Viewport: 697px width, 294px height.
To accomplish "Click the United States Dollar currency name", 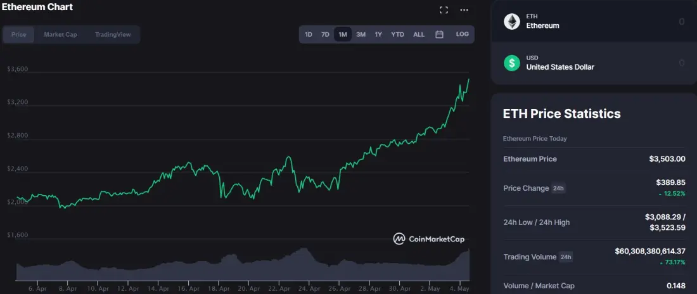I will pos(560,67).
